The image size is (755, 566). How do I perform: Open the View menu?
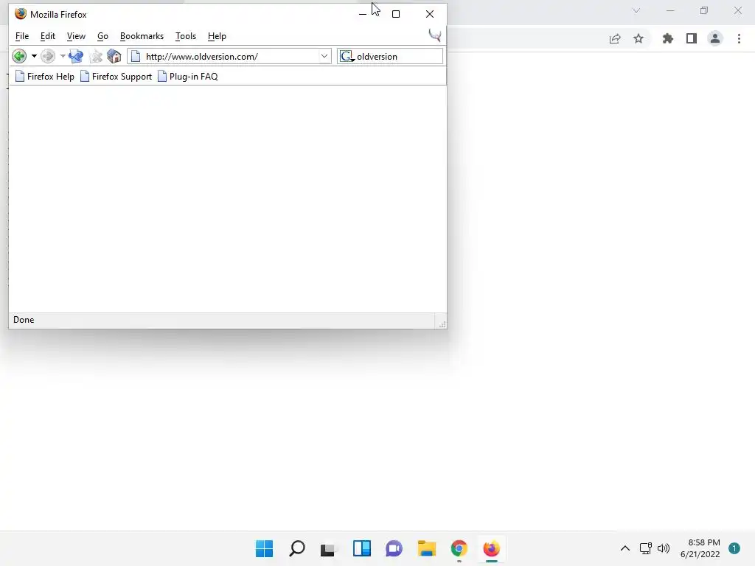click(x=76, y=36)
